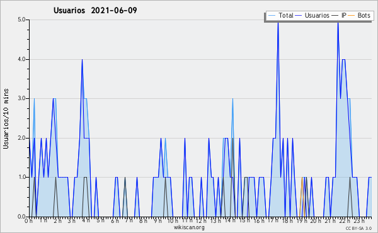Click the "CC BY-SA 3.0" license text

pos(358,228)
